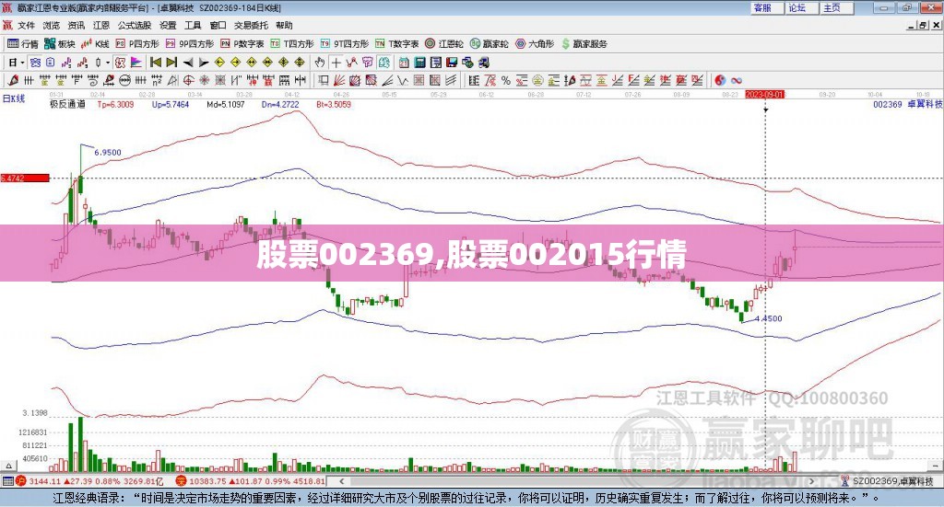Jump to first bar icon

coord(155,63)
